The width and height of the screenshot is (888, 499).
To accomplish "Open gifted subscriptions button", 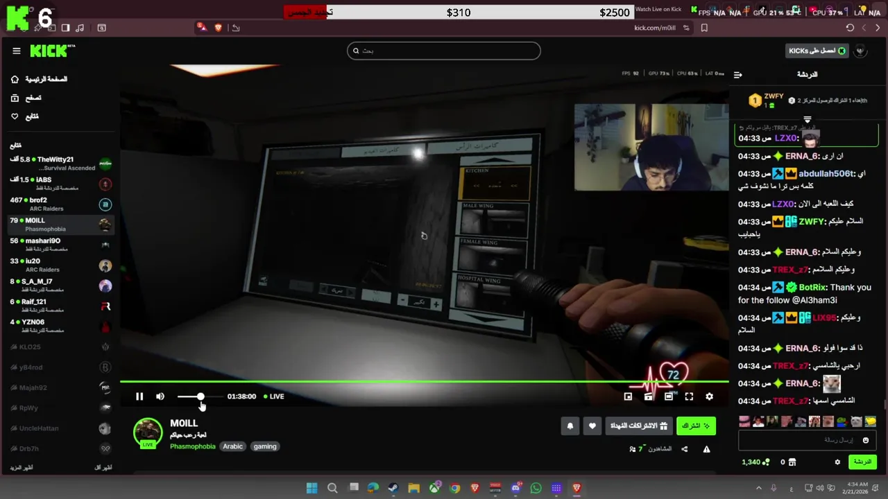I will 638,426.
